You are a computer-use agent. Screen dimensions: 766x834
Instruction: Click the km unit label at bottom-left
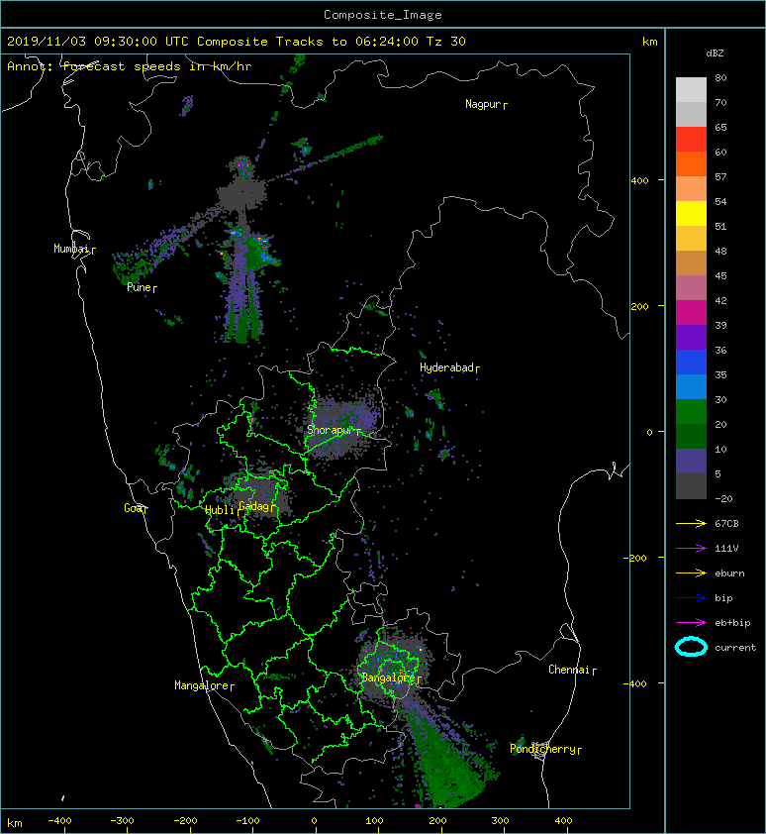[x=15, y=823]
